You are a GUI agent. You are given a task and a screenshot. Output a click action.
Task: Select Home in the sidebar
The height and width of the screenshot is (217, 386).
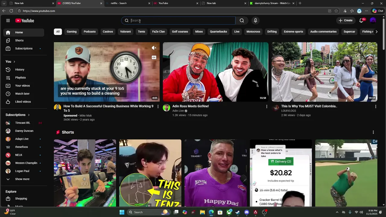24,33
